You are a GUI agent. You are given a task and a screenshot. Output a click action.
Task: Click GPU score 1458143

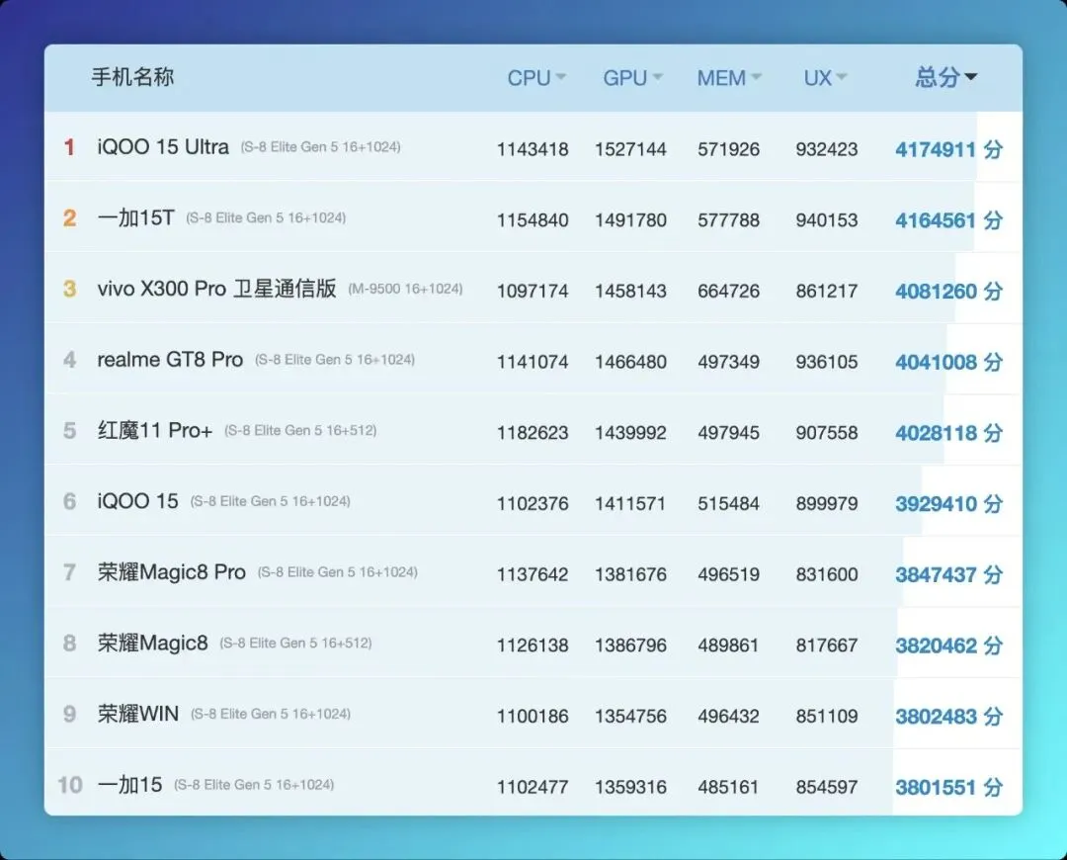point(630,291)
